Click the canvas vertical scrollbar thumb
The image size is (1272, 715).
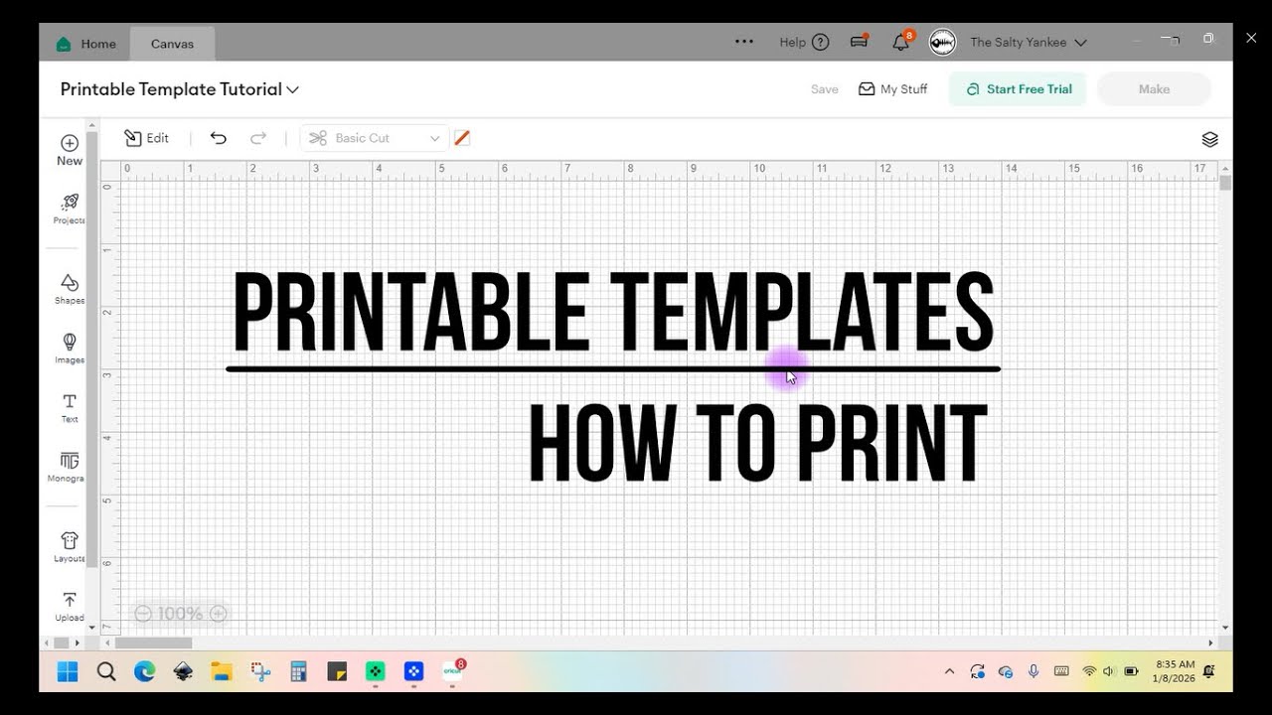[x=1225, y=183]
